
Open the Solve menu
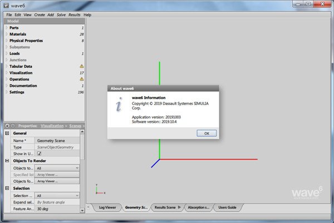(61, 14)
